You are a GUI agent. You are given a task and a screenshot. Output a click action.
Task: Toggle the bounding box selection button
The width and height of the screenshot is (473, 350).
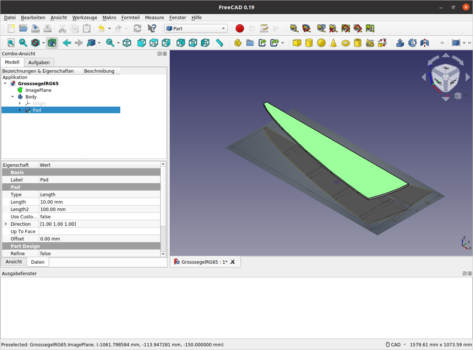[52, 43]
